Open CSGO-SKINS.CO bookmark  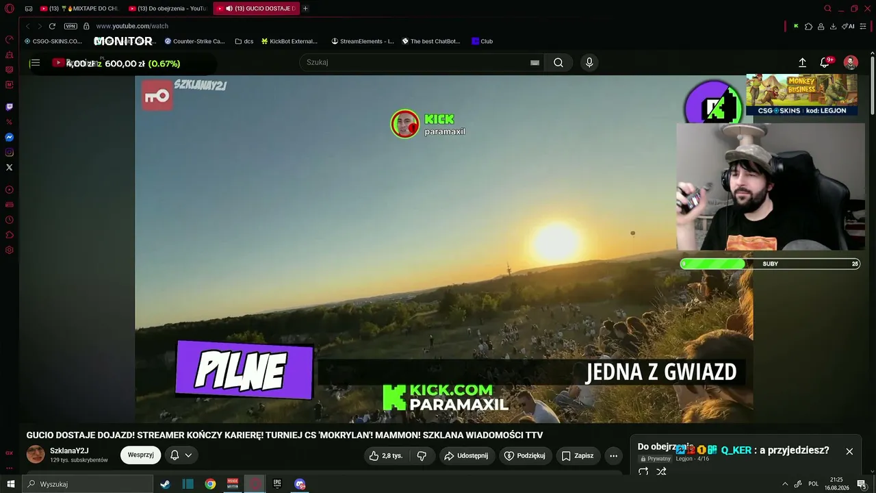(x=53, y=41)
